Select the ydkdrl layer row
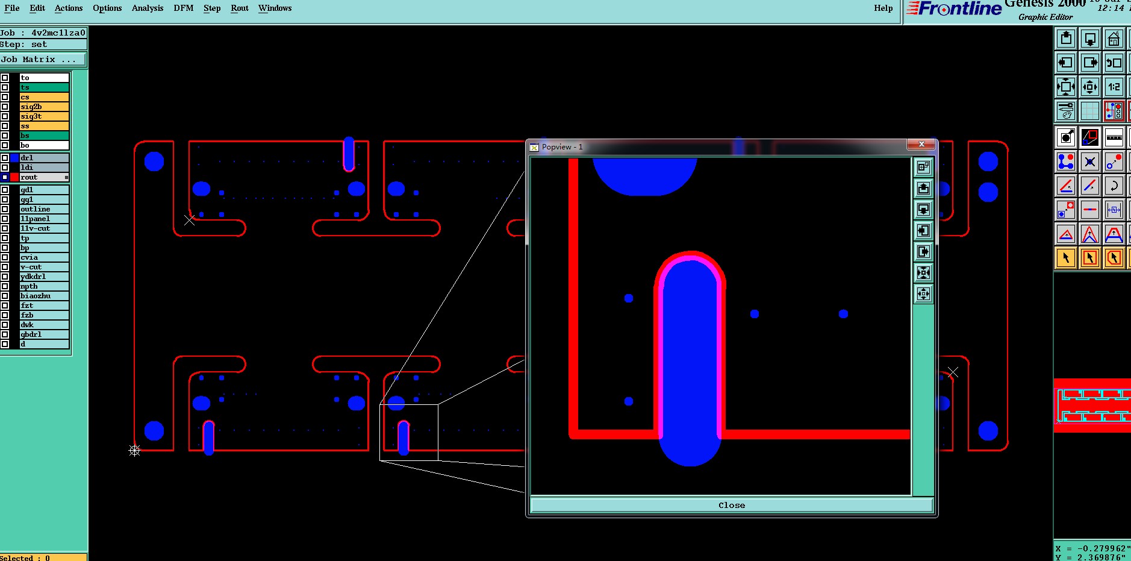1131x561 pixels. click(45, 277)
